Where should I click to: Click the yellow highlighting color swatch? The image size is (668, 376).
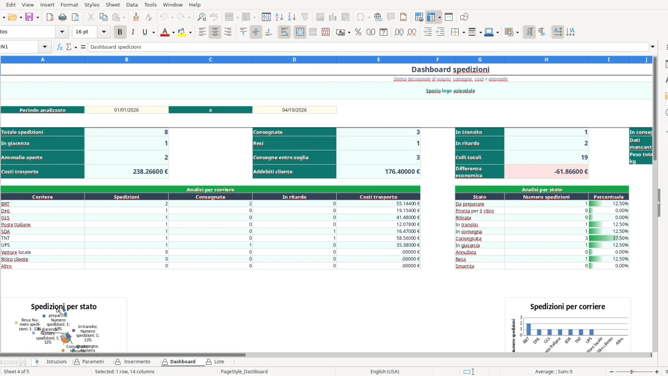pyautogui.click(x=181, y=32)
